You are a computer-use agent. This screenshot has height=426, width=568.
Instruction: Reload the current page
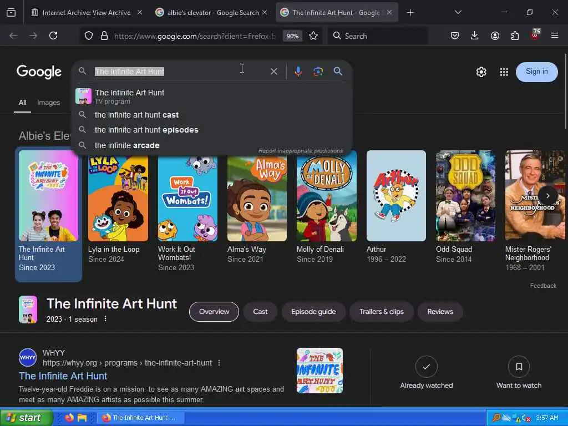pyautogui.click(x=53, y=35)
